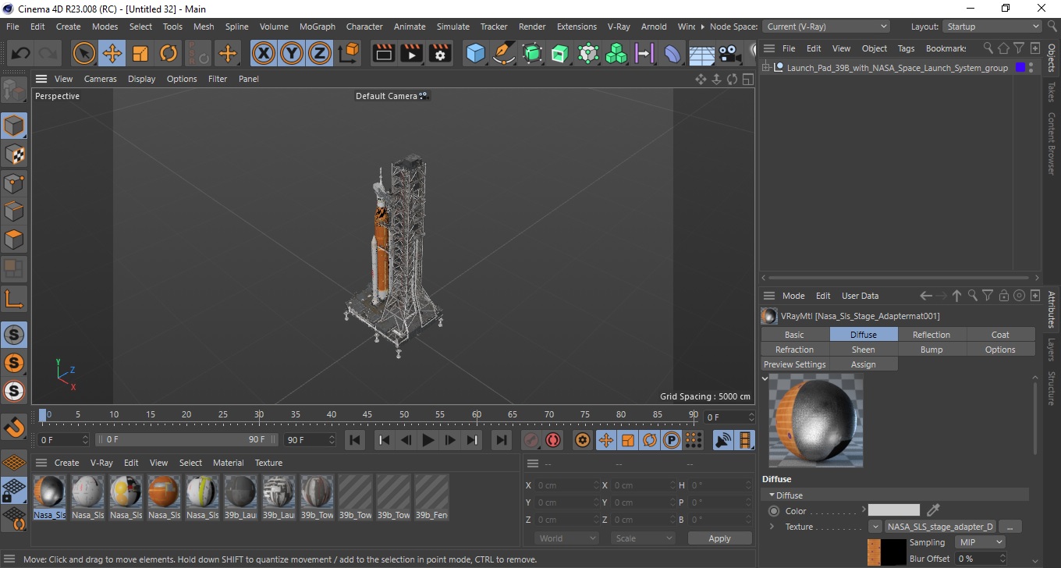
Task: Click the Subdivision Surface generator icon
Action: [x=532, y=54]
